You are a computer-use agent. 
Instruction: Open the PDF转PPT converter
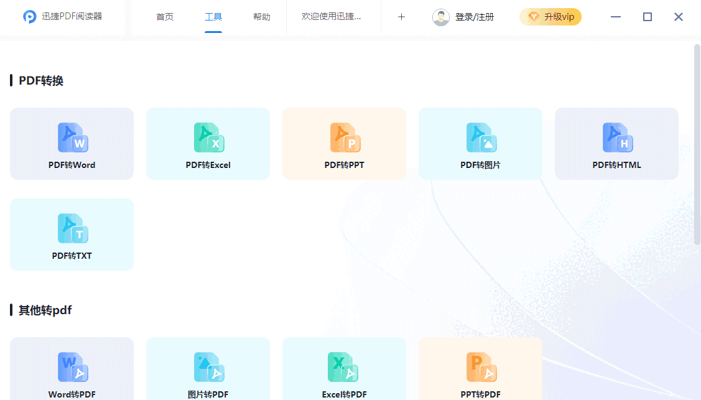[344, 144]
